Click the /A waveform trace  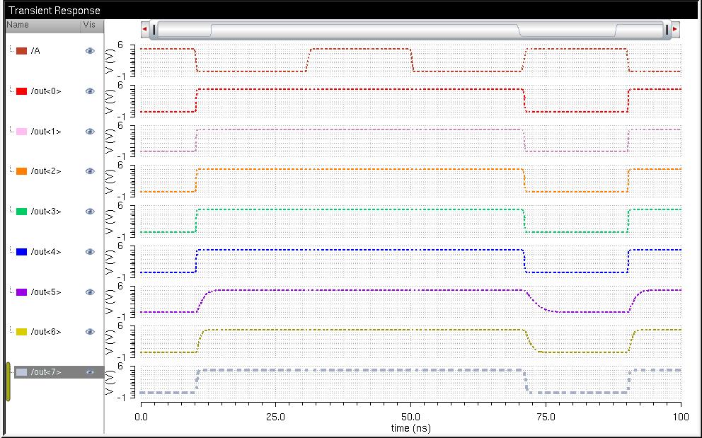(410, 60)
